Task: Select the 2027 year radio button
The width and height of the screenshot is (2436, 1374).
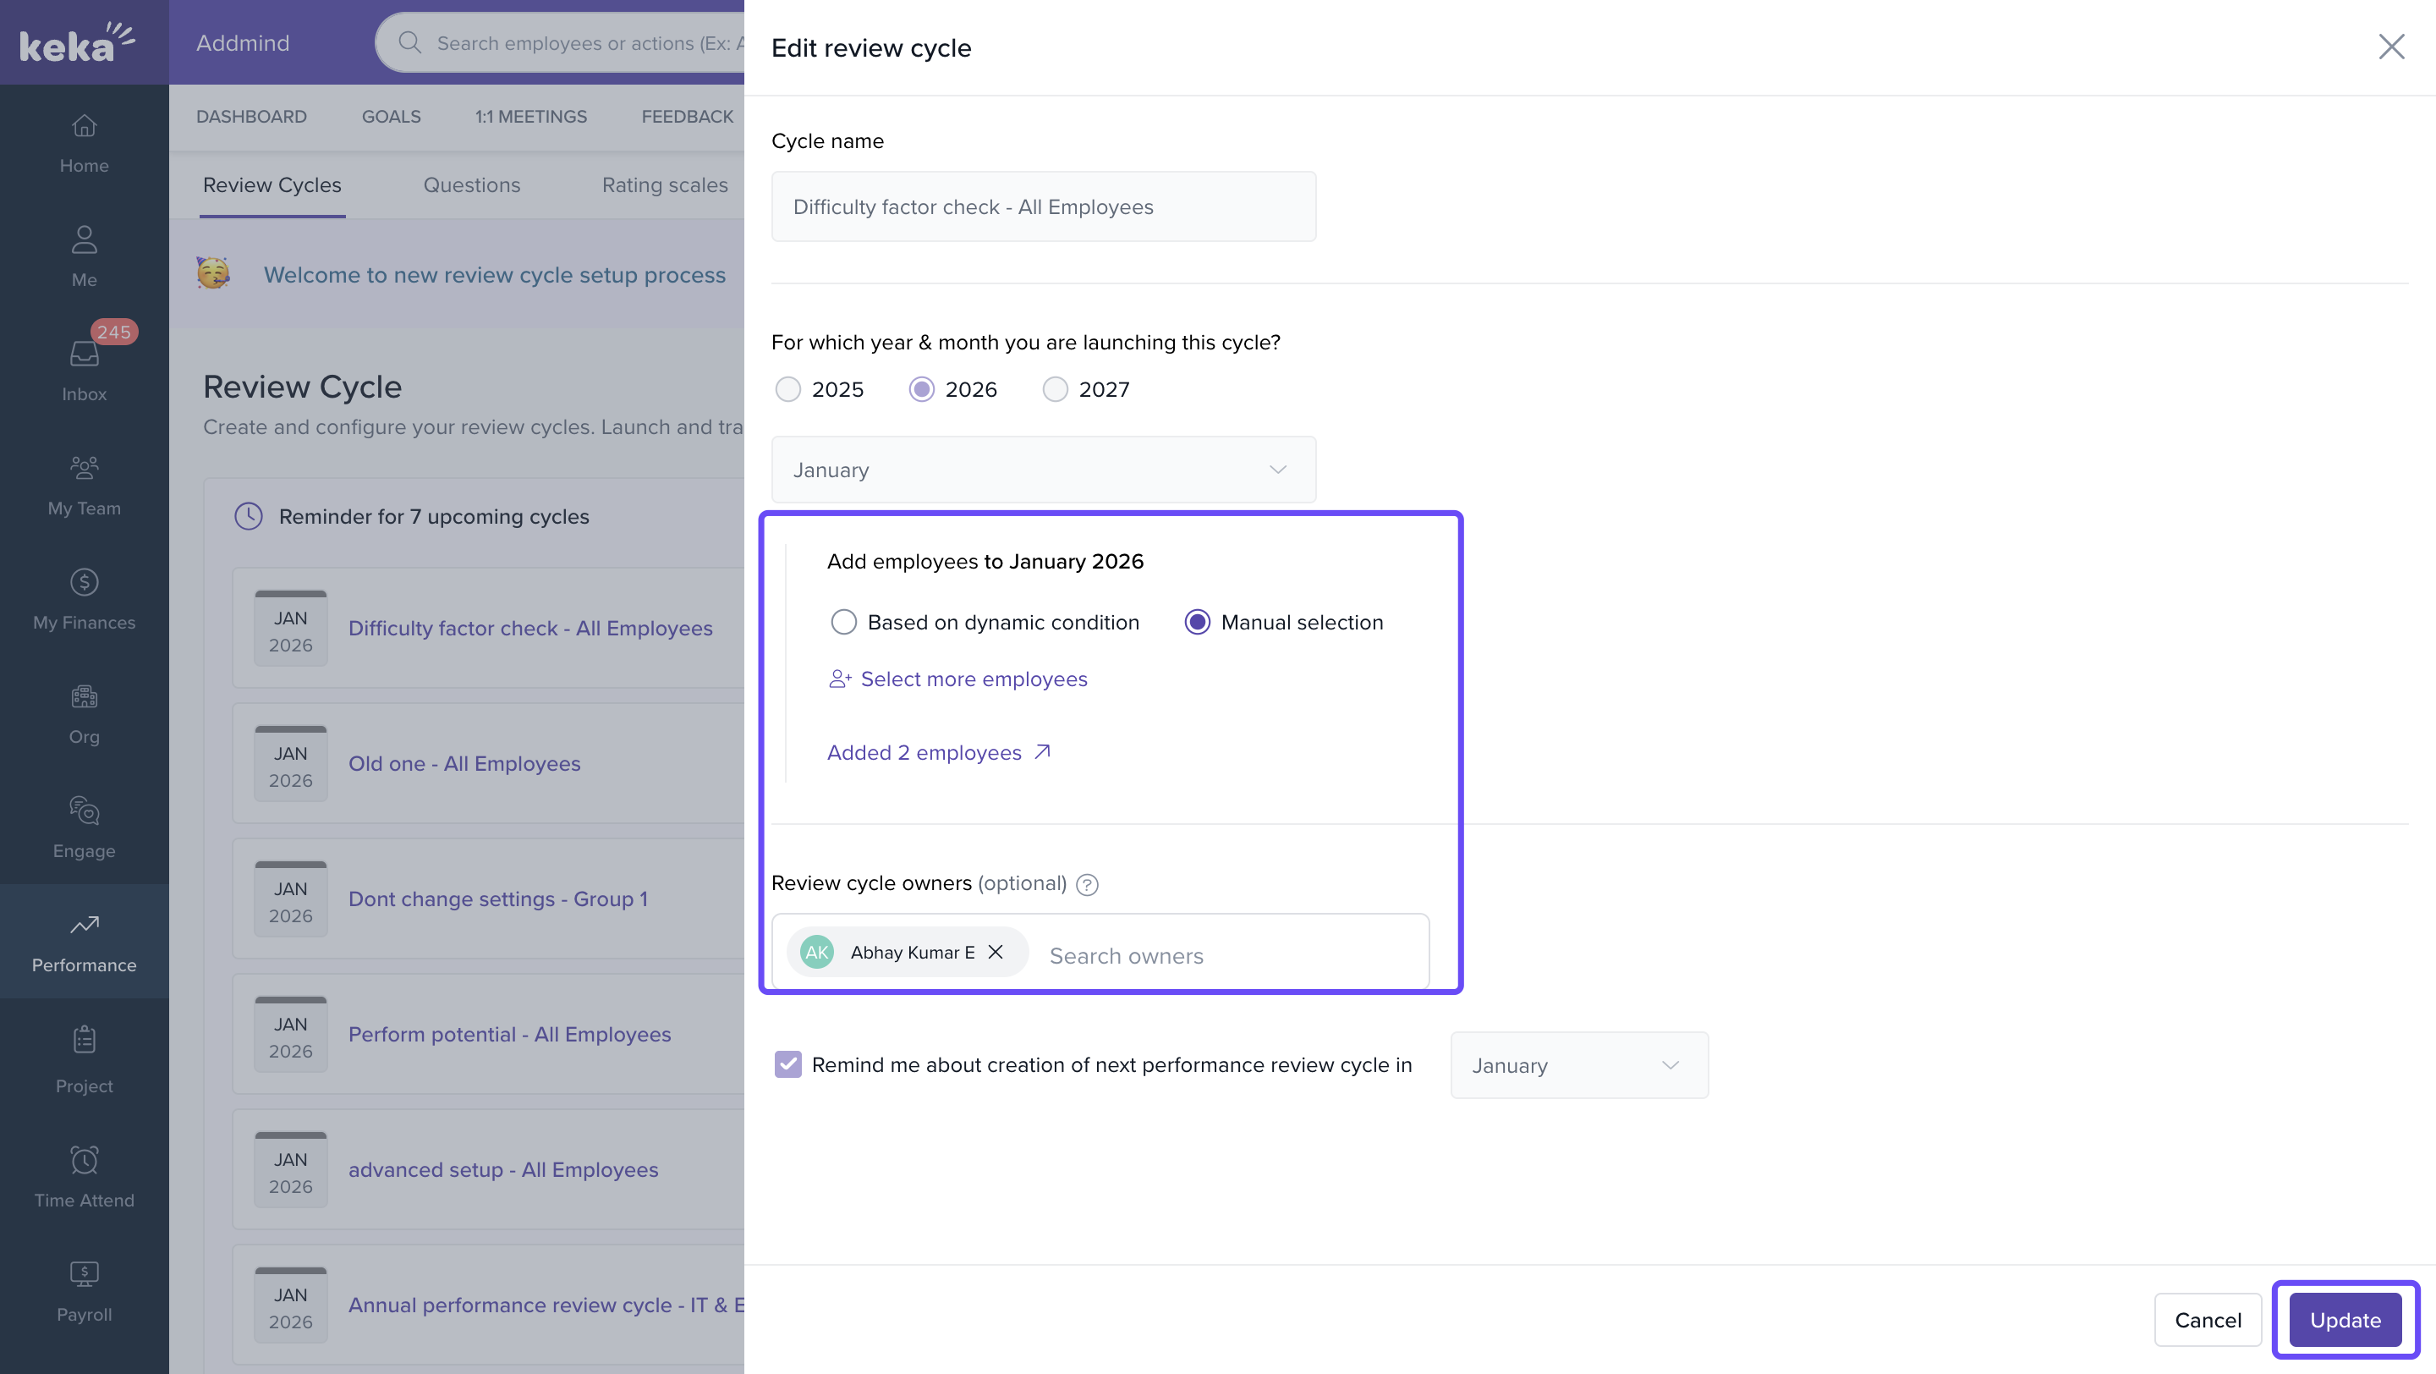Action: coord(1056,389)
